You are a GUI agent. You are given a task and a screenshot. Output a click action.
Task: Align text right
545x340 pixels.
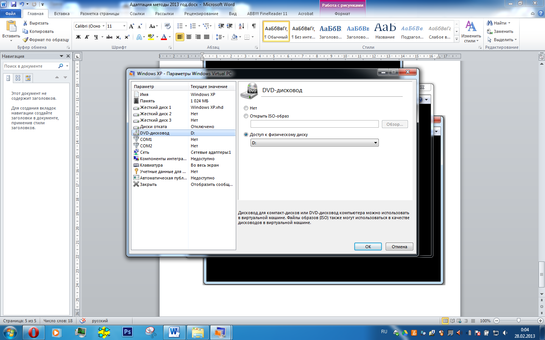198,37
